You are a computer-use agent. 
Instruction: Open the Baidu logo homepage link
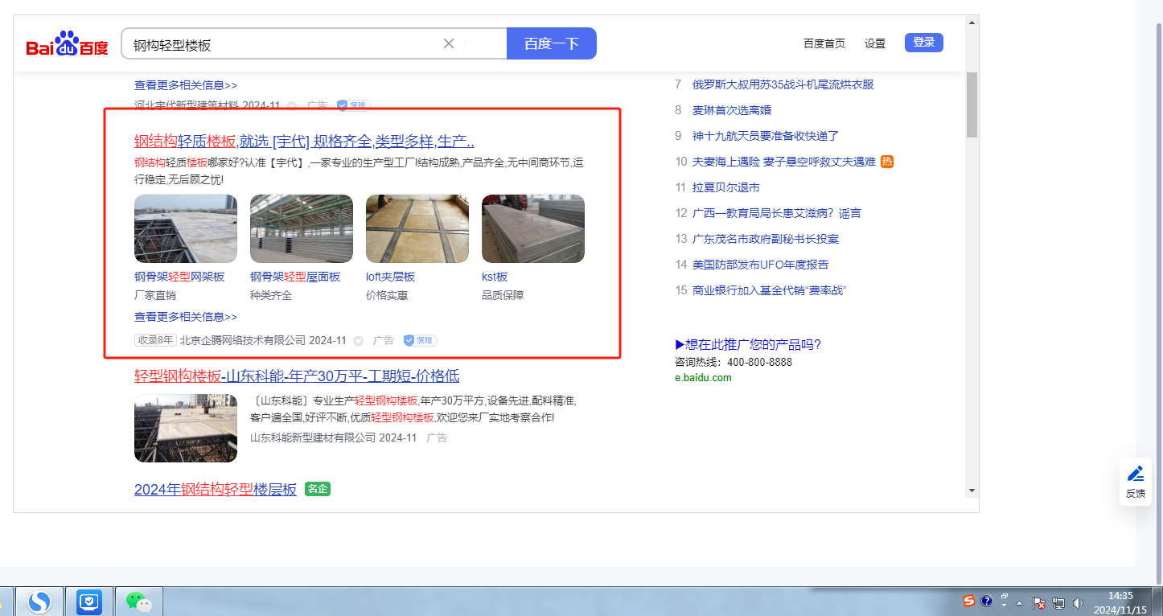coord(67,43)
